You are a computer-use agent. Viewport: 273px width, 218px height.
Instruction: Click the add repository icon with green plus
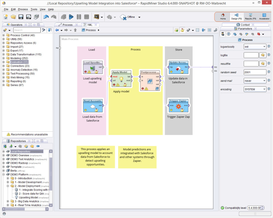pyautogui.click(x=5, y=146)
